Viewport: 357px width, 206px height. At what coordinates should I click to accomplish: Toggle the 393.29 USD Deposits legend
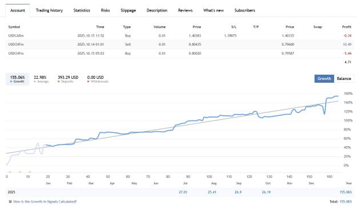[68, 79]
